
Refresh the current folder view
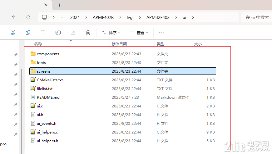pyautogui.click(x=28, y=17)
